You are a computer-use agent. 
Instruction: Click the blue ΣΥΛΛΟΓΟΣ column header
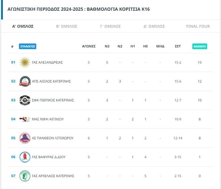coord(28,46)
